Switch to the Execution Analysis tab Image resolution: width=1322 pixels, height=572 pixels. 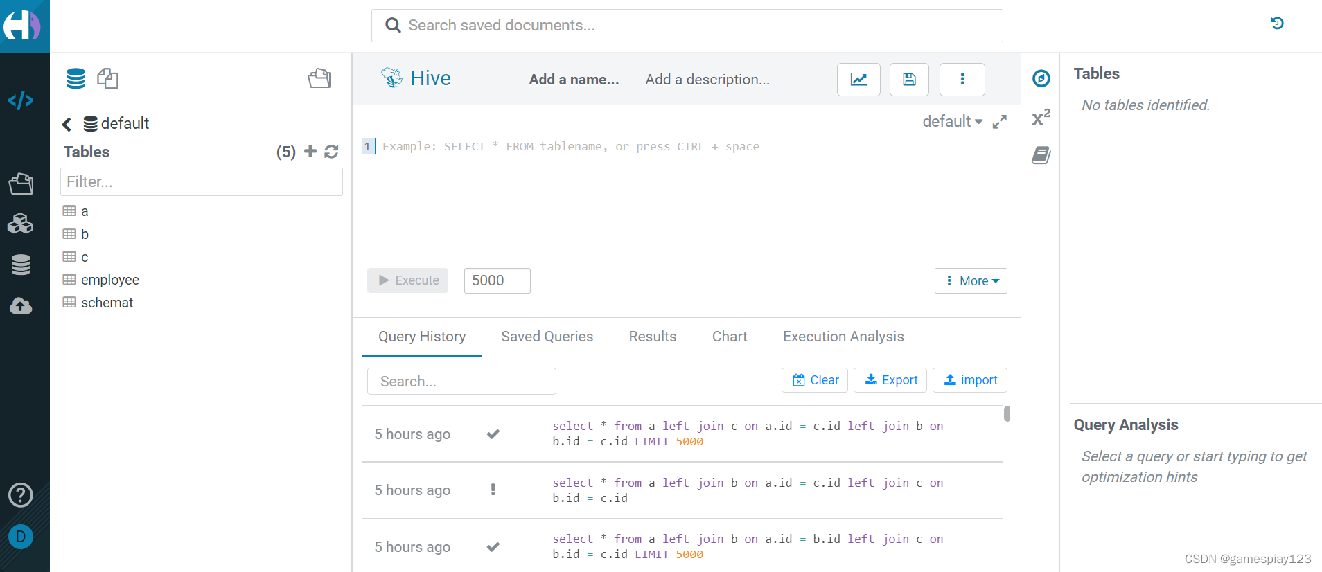tap(843, 337)
